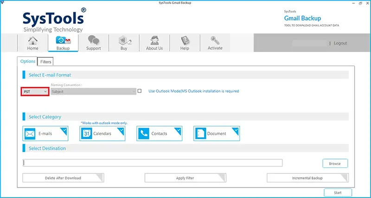The width and height of the screenshot is (371, 198).
Task: Open the Help book icon
Action: tap(185, 40)
